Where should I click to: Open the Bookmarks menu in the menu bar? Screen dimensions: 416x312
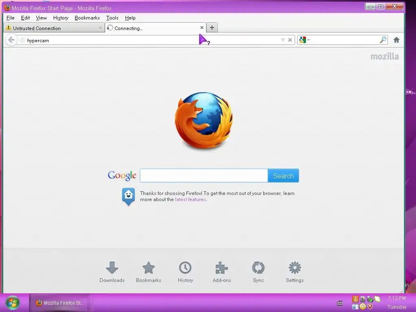coord(87,18)
